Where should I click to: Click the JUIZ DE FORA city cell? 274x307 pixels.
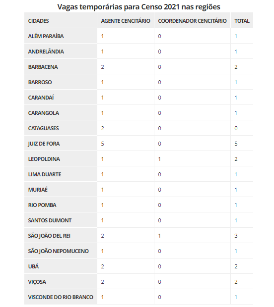tap(61, 144)
